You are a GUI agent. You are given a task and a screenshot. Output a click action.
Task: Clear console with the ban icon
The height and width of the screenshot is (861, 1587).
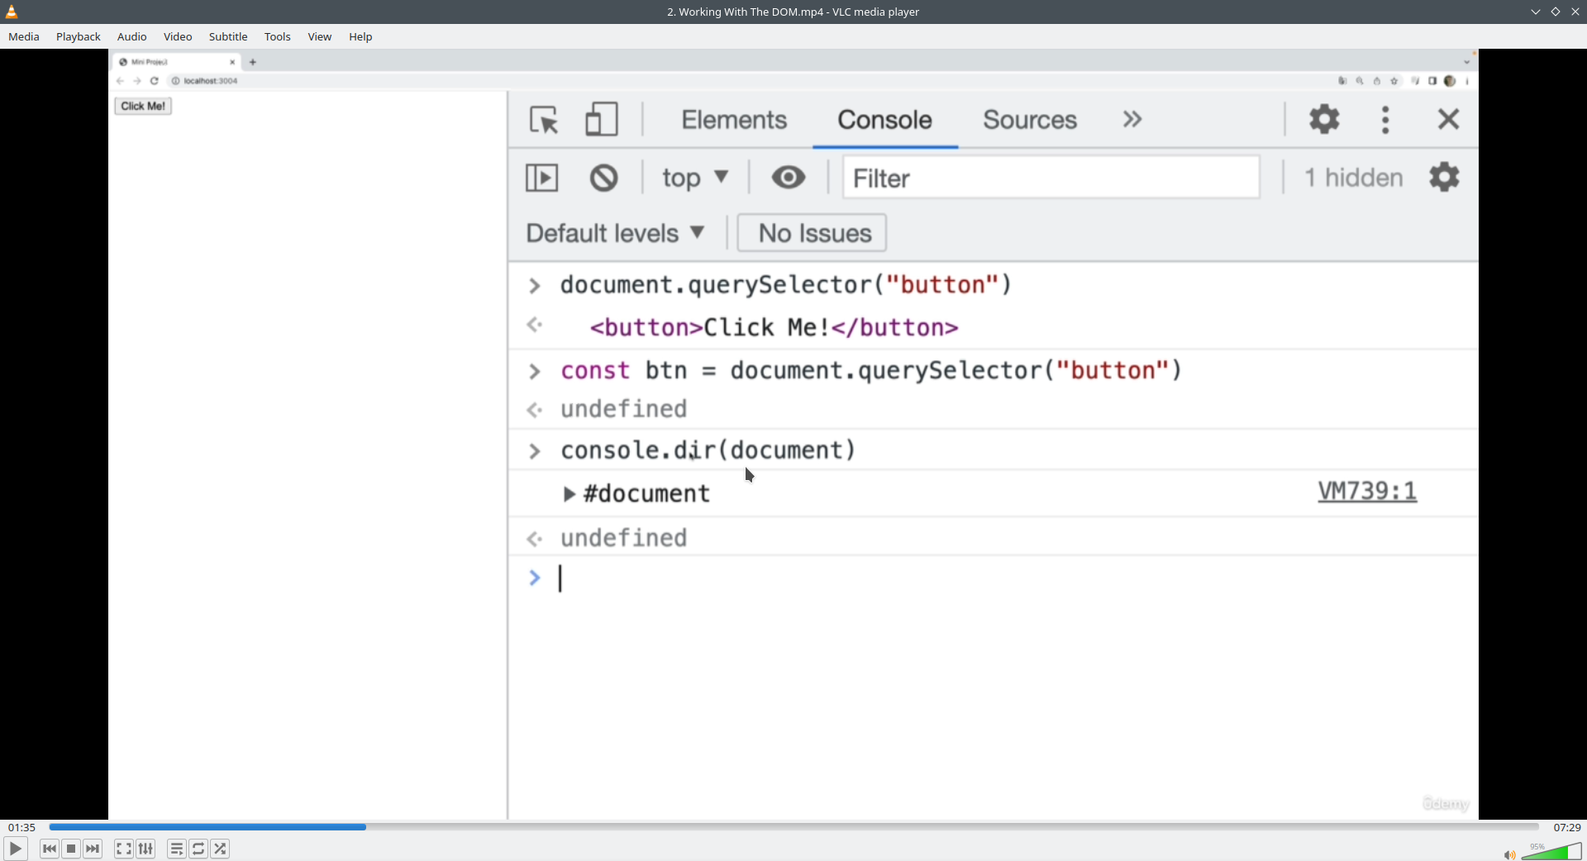pos(603,178)
